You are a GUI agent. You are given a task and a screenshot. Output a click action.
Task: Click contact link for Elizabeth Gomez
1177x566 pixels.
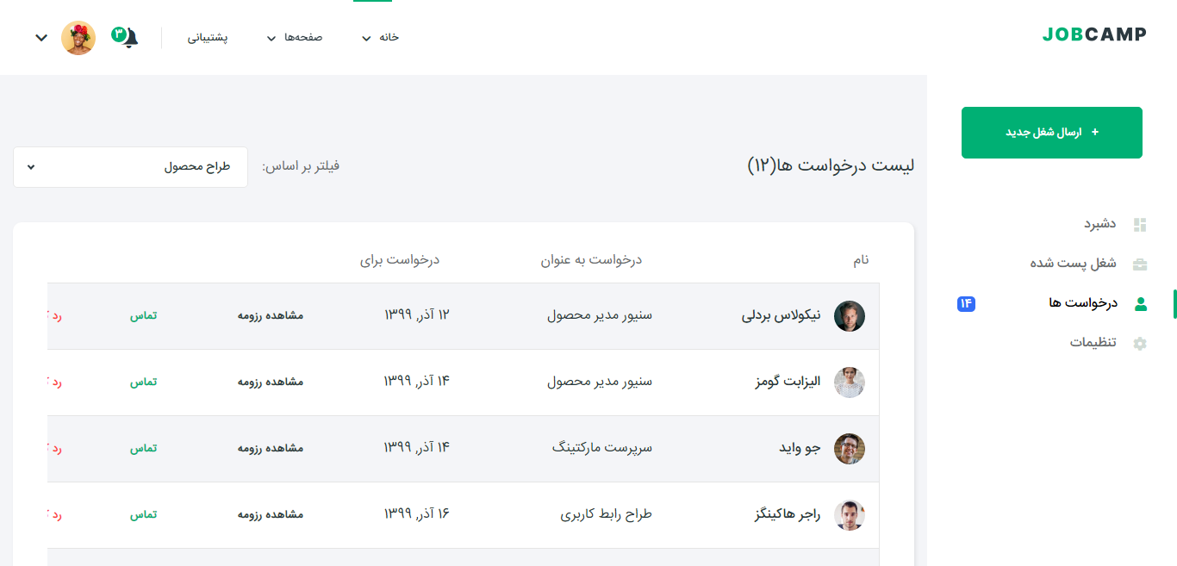click(144, 383)
